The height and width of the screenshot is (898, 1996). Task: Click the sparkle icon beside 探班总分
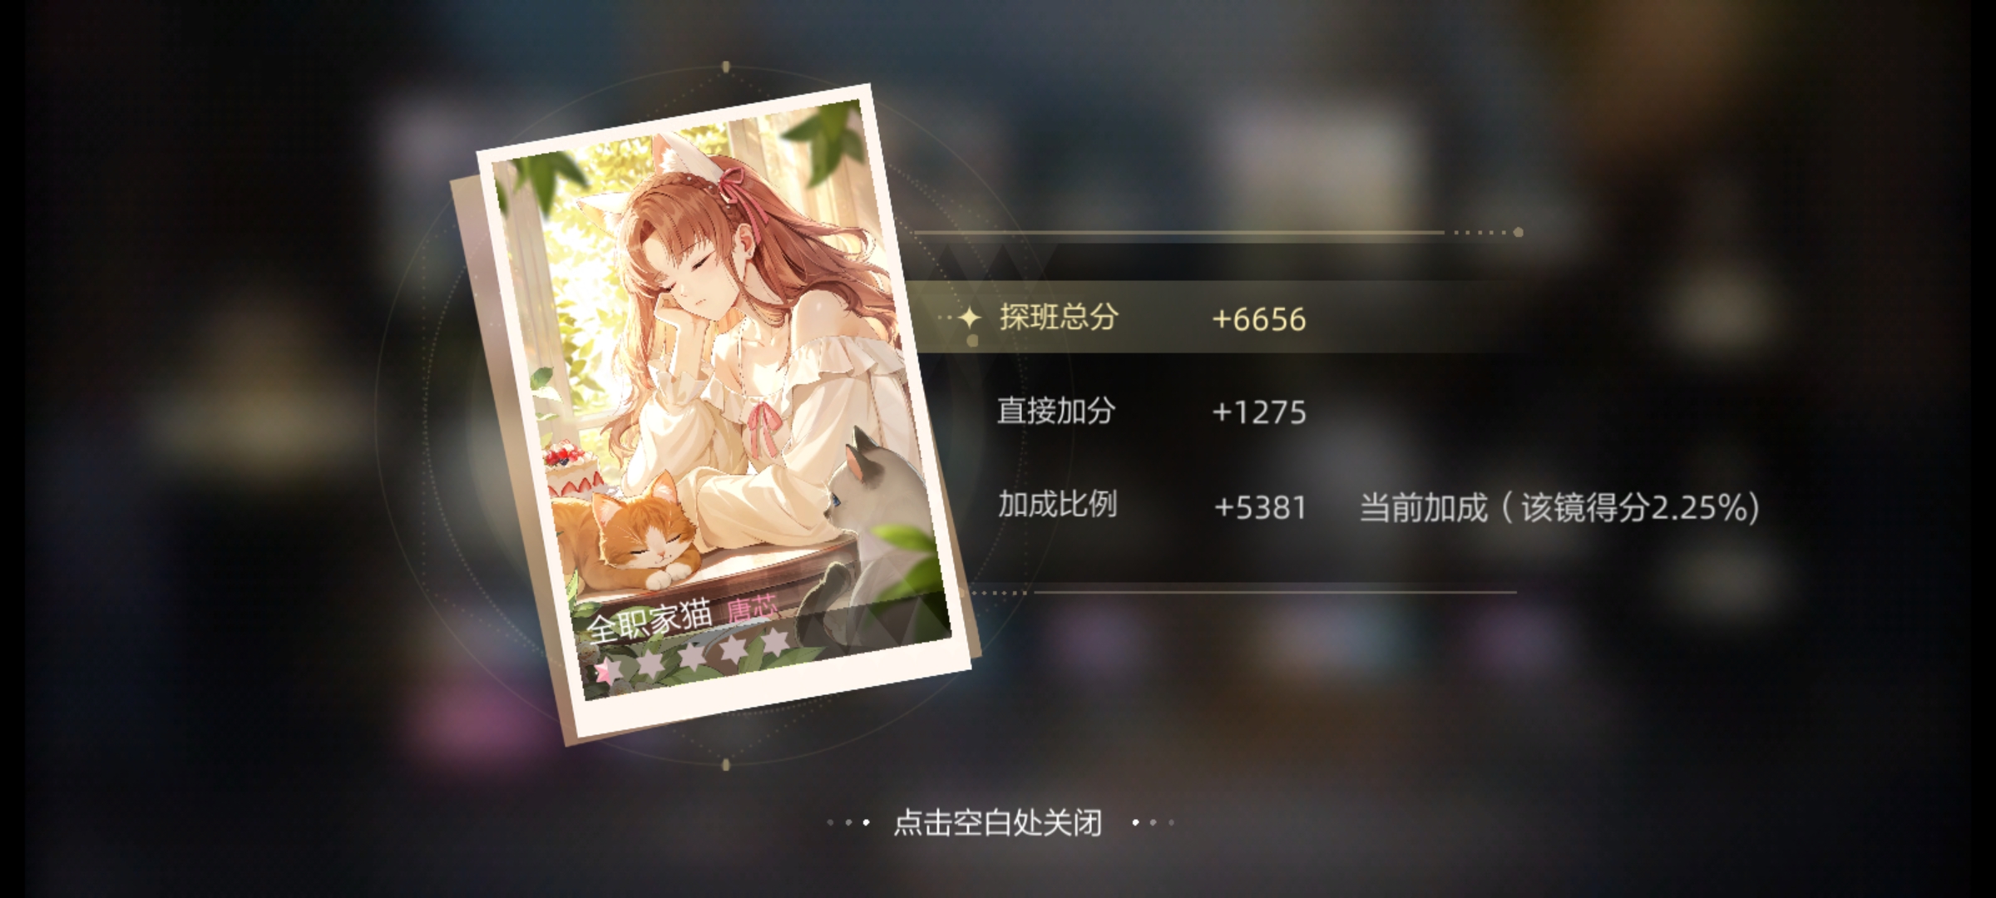click(x=970, y=318)
